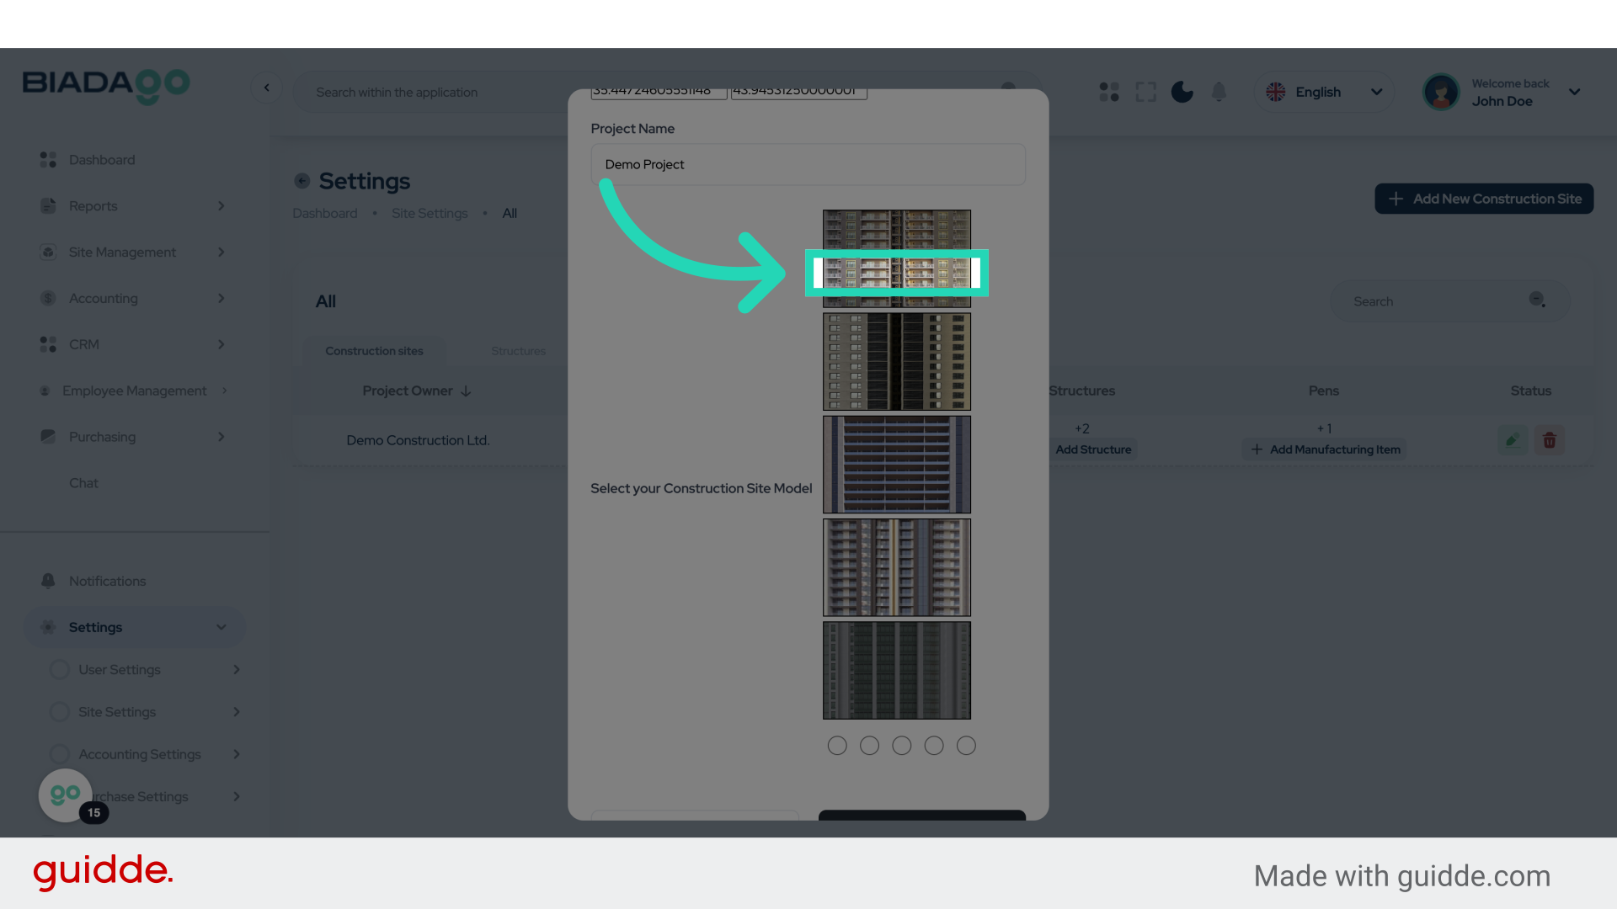Choose the dark striped building model thumbnail
This screenshot has height=909, width=1617.
(x=896, y=465)
